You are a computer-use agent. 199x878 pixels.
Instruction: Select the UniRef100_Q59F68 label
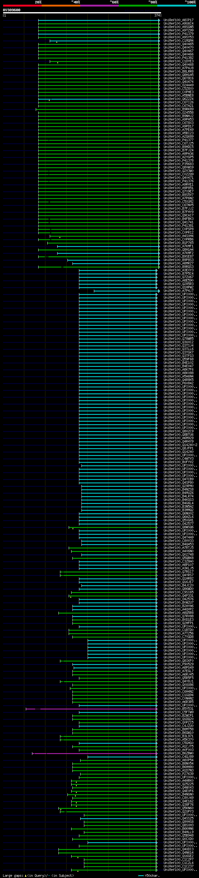[178, 359]
